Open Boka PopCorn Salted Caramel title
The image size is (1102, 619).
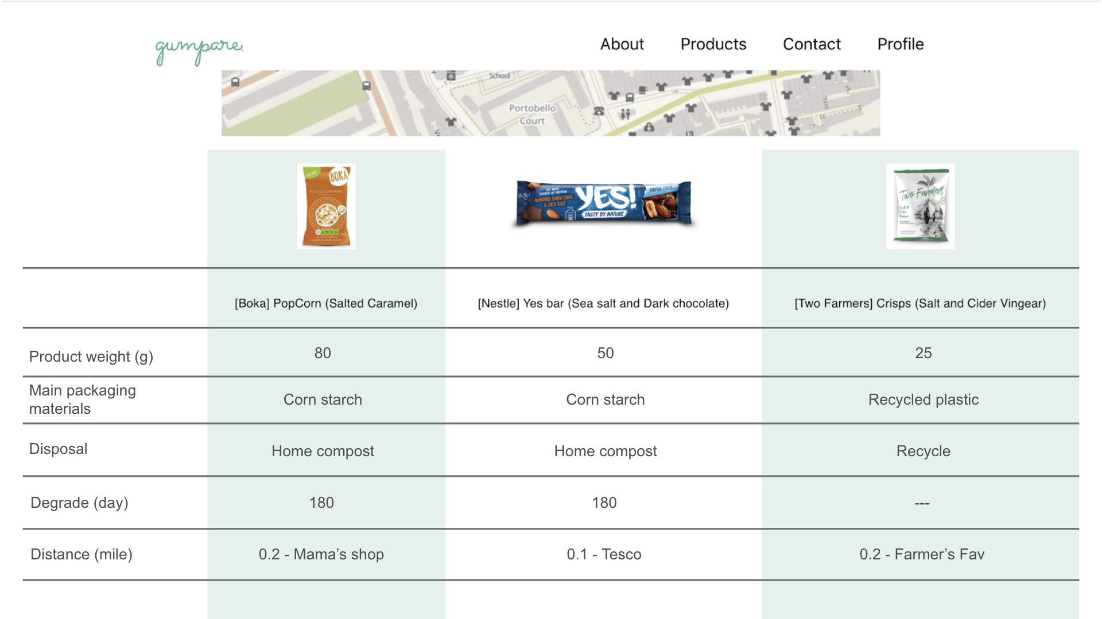(326, 303)
